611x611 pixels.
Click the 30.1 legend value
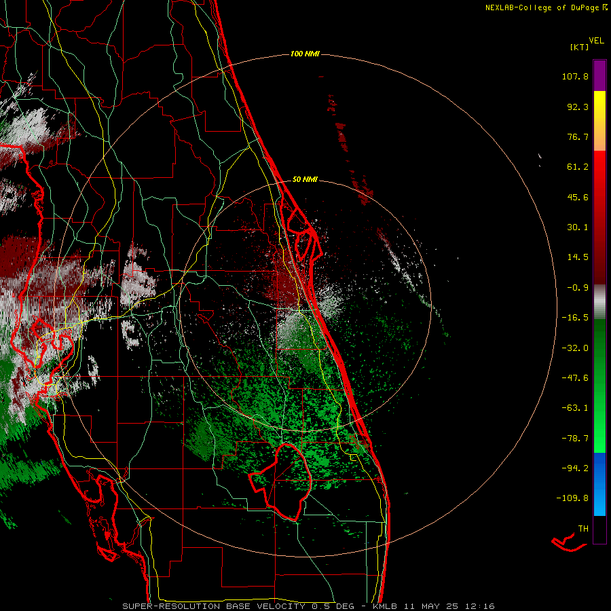pos(578,227)
